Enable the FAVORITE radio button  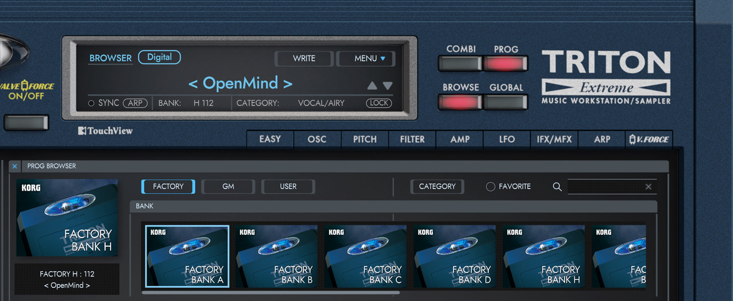pyautogui.click(x=490, y=187)
